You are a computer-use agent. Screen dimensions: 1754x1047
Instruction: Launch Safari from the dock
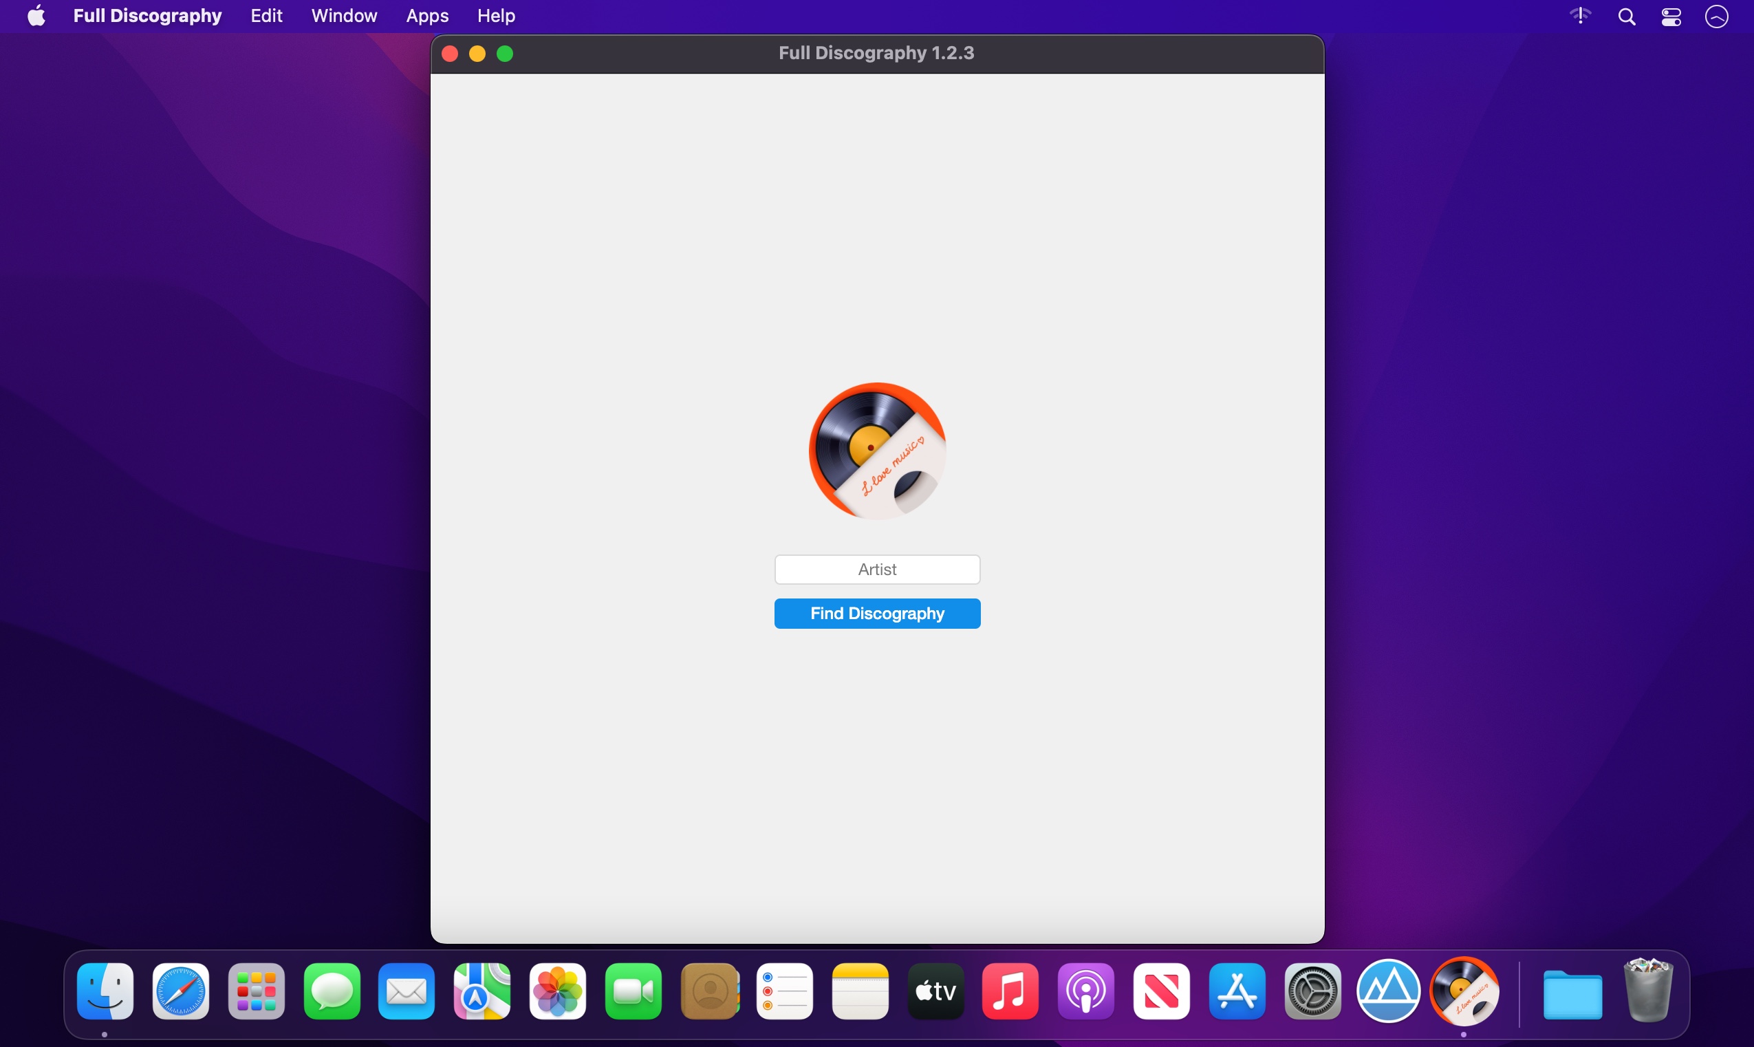click(180, 991)
